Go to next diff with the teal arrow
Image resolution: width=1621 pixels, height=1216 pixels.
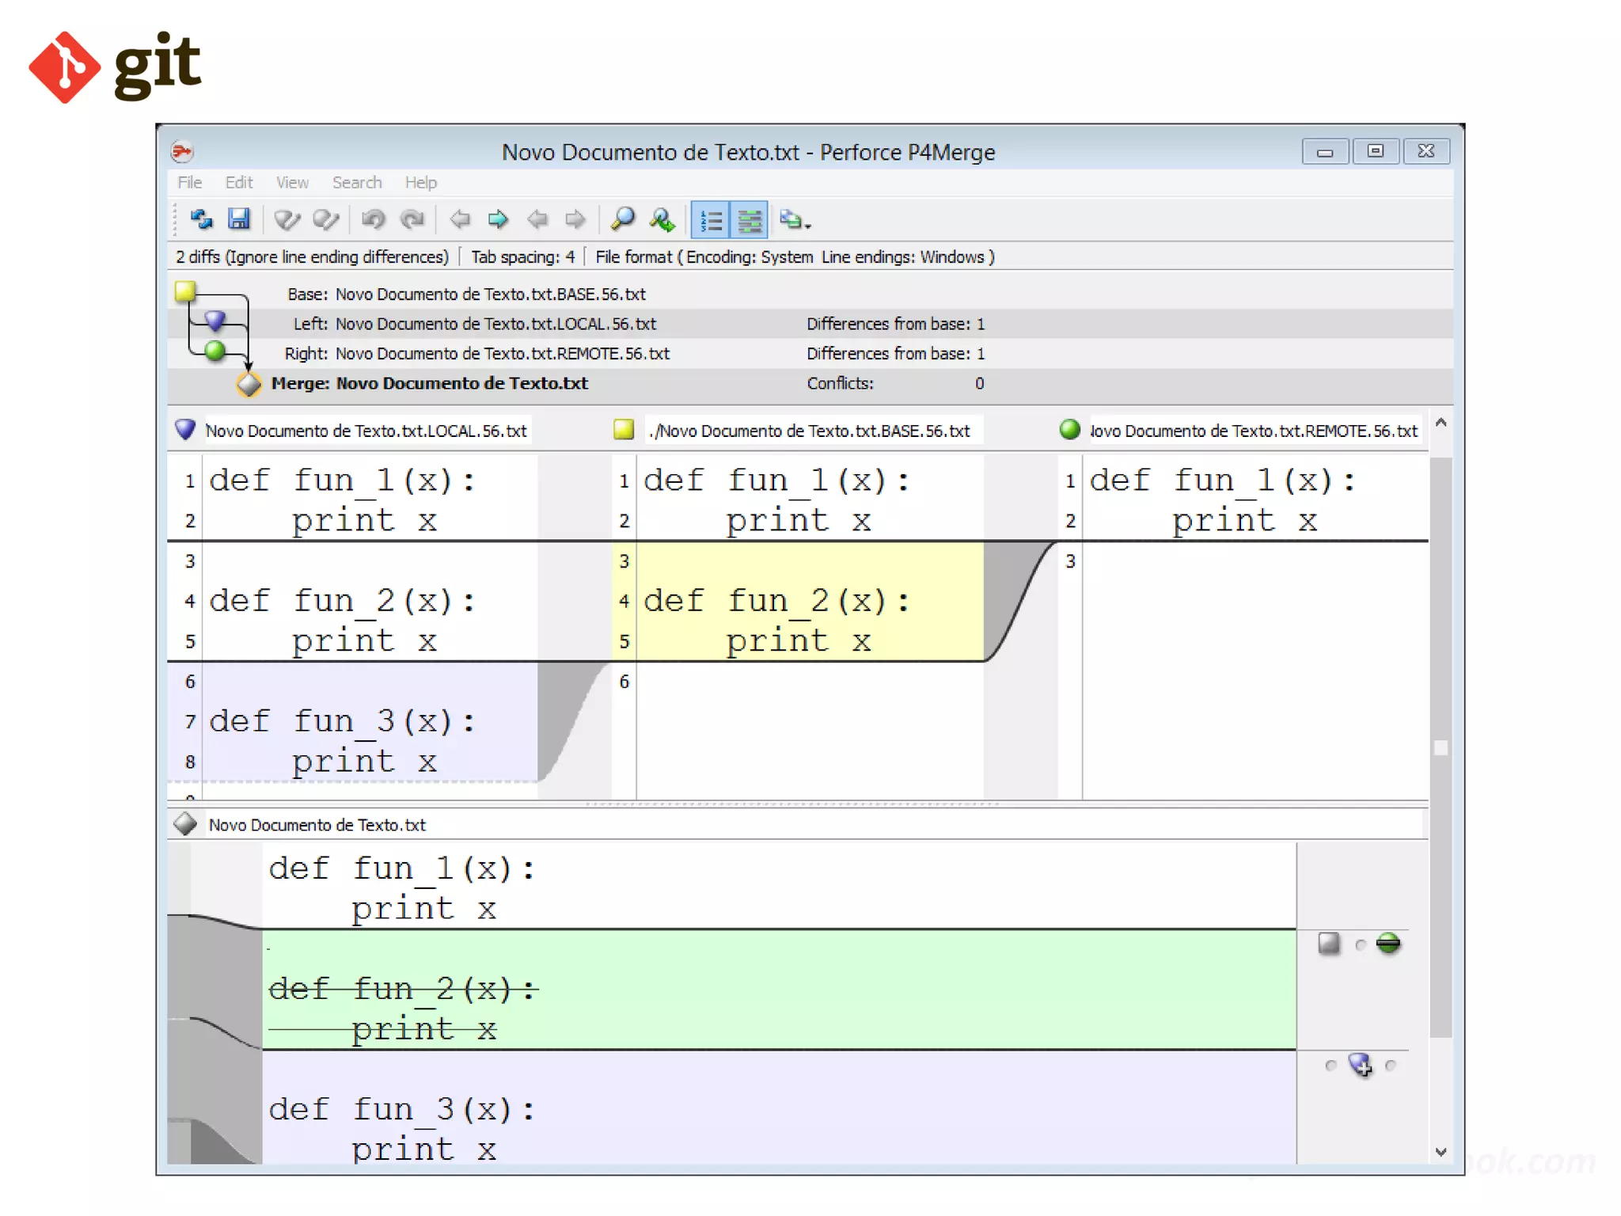click(x=498, y=219)
